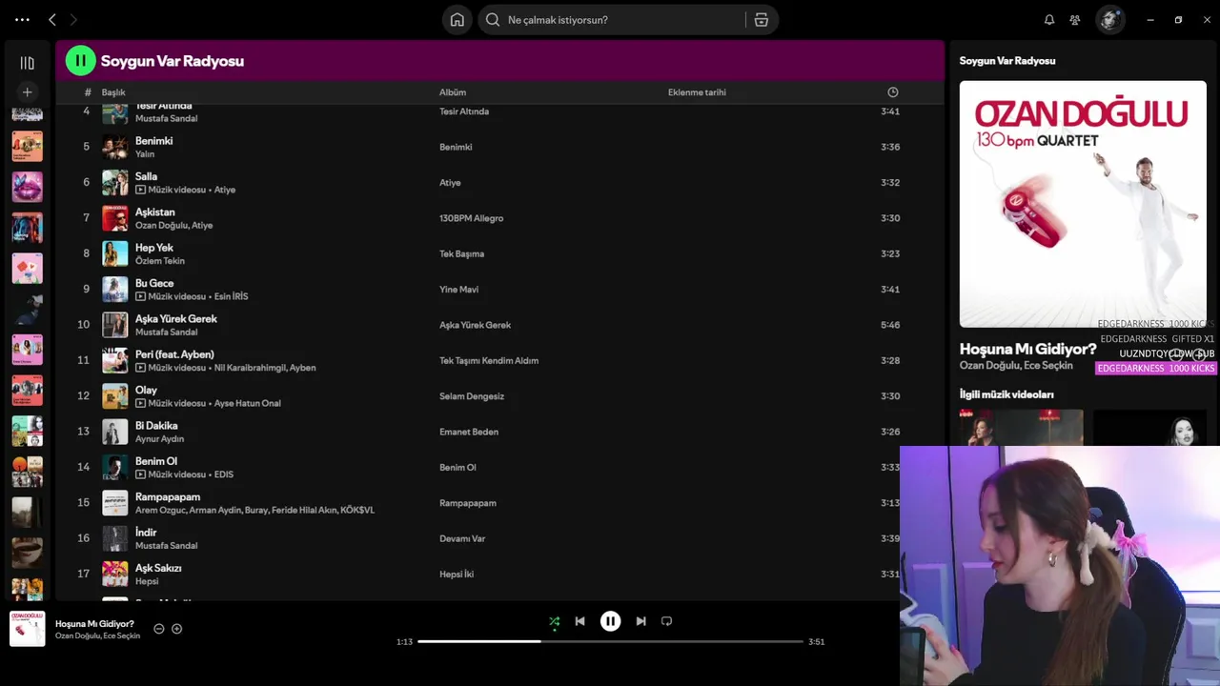
Task: Open the Home page icon
Action: point(457,19)
